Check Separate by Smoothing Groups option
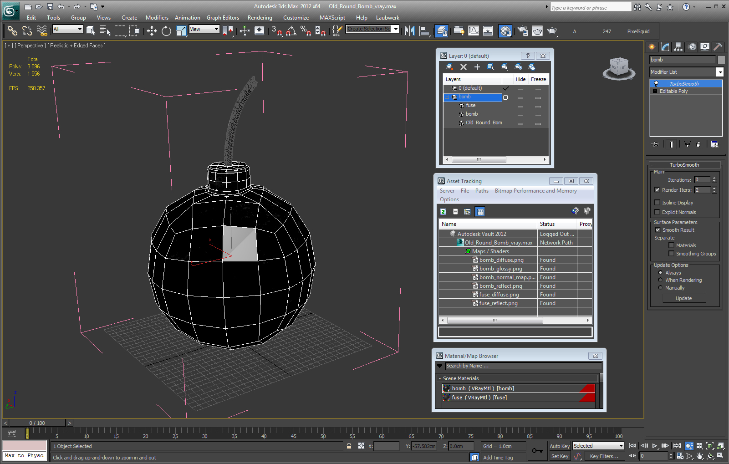 point(671,254)
